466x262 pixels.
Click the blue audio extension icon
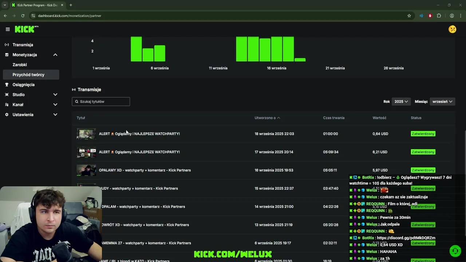(421, 16)
